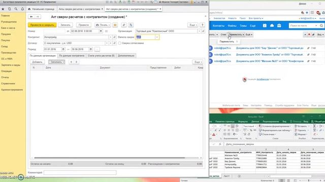Open History icon in 1C panel

coord(9,9)
